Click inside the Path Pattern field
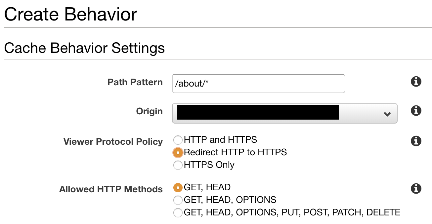 (x=258, y=84)
